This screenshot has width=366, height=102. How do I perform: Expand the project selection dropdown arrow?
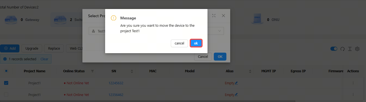(220, 31)
